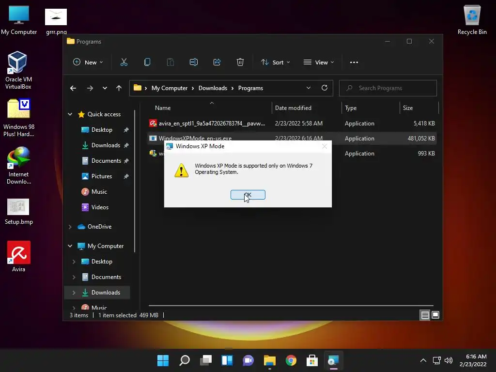Image resolution: width=496 pixels, height=372 pixels.
Task: Select the avira_en_sptl1 installer file
Action: [x=292, y=124]
